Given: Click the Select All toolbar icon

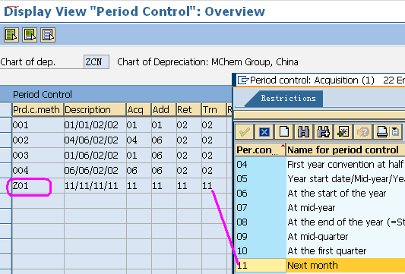Looking at the screenshot, I should click(x=11, y=35).
